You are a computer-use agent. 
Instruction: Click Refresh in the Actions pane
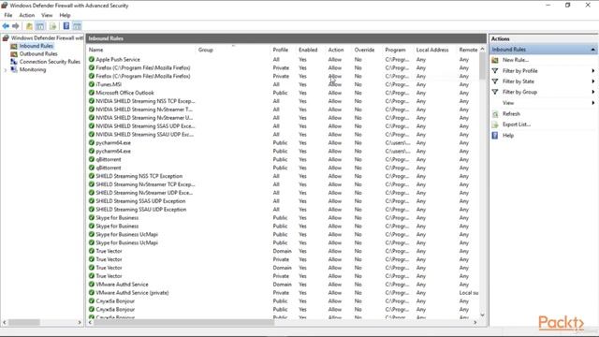coord(511,114)
